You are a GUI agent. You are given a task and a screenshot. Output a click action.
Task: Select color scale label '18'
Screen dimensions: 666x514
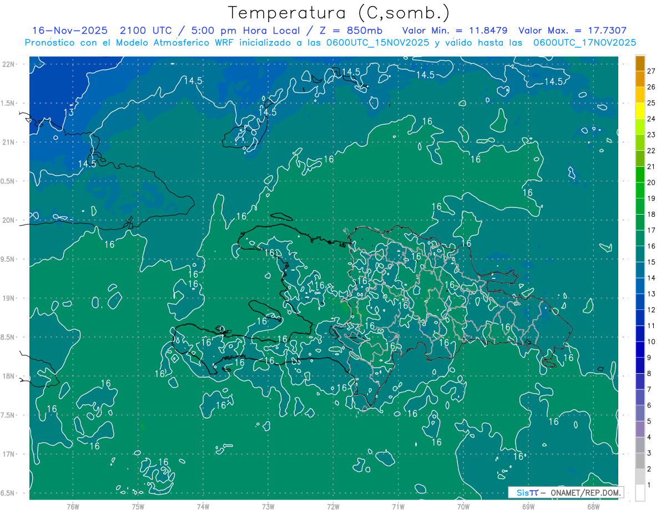tap(652, 214)
